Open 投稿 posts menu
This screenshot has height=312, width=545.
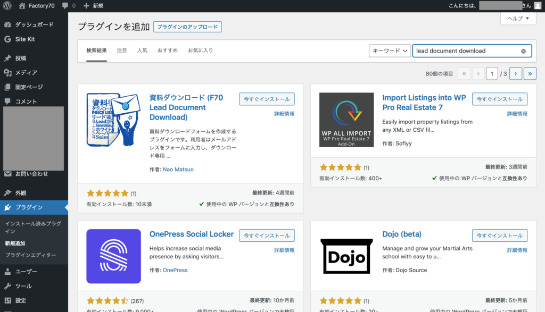coord(34,58)
